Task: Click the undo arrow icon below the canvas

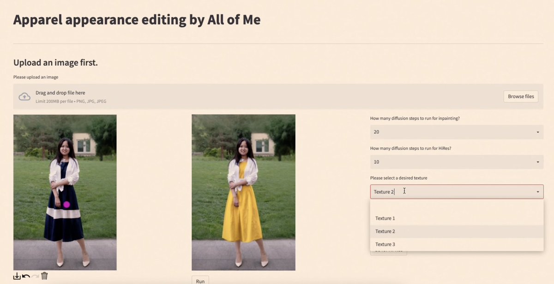Action: pyautogui.click(x=26, y=276)
